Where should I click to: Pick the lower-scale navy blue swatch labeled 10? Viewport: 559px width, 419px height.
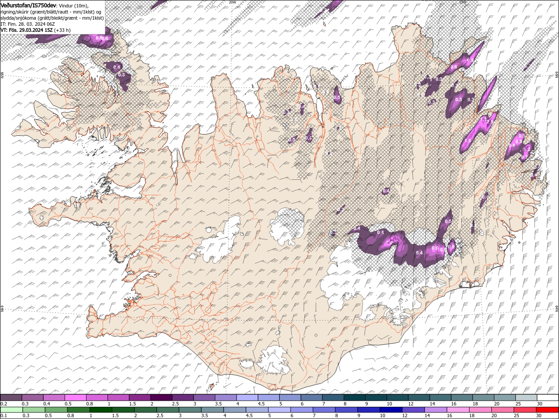point(391,410)
